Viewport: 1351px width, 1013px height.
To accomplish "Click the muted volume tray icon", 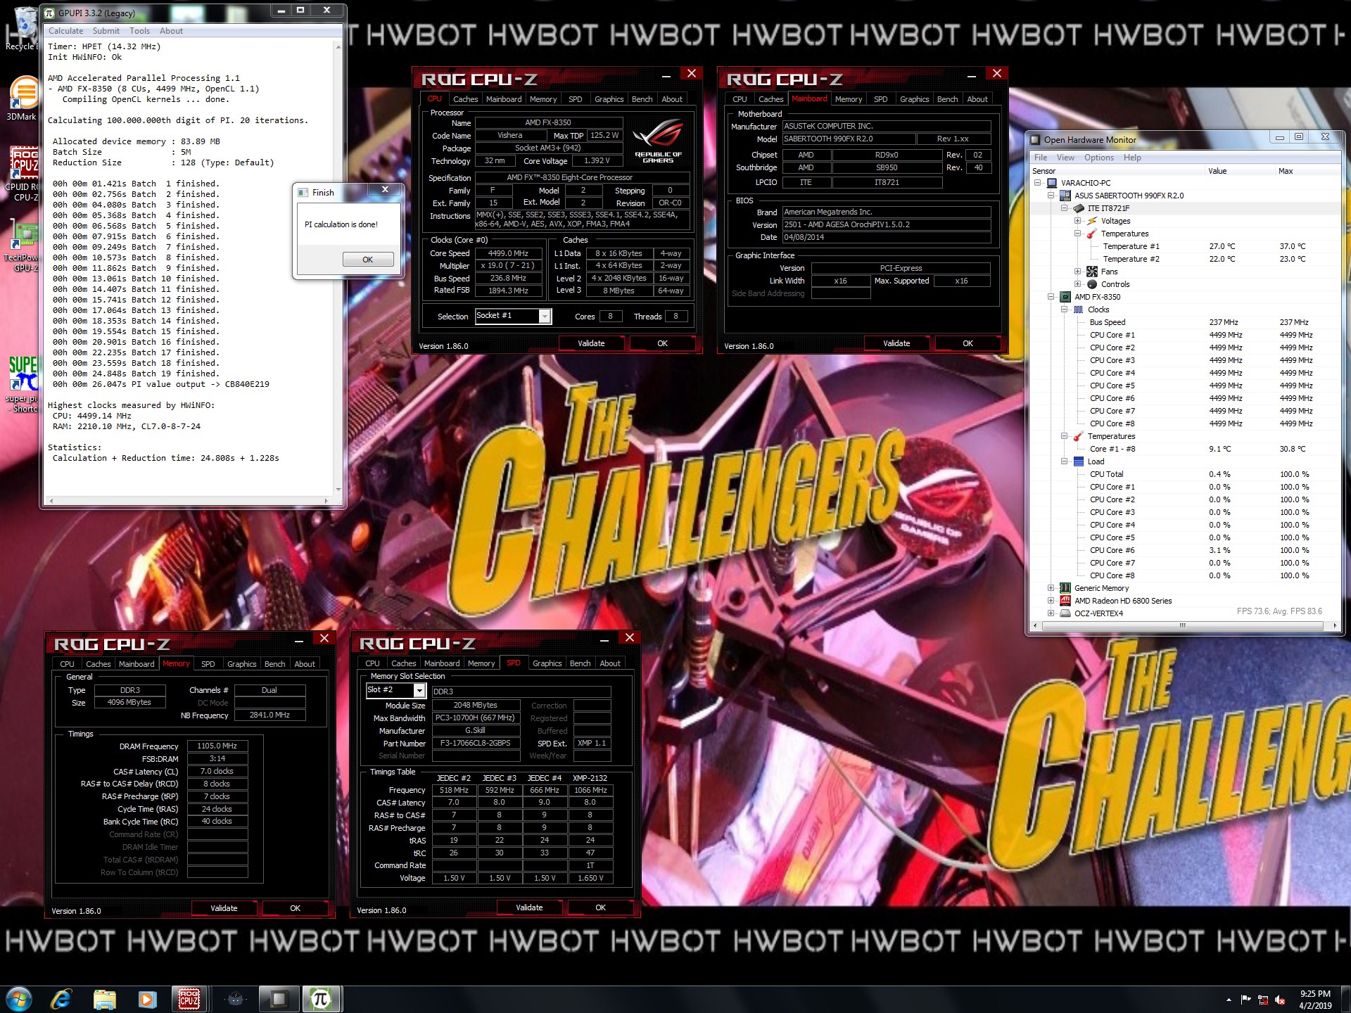I will point(1280,1000).
